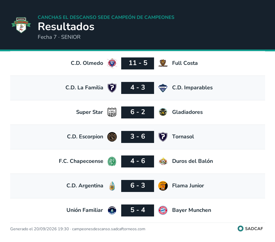Image resolution: width=275 pixels, height=242 pixels.
Task: Click the C.D. Argentina crest
Action: [x=112, y=186]
